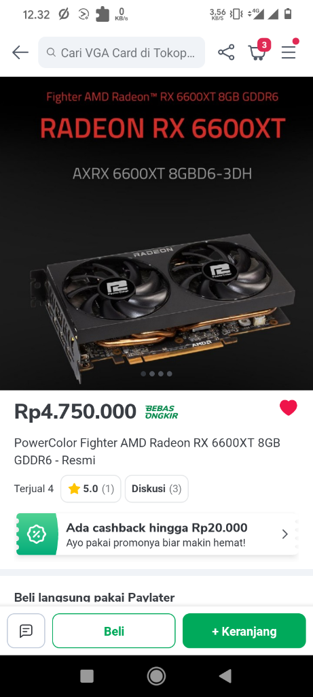
Task: Open the Beli langsung pakai Paylater section
Action: click(x=94, y=597)
